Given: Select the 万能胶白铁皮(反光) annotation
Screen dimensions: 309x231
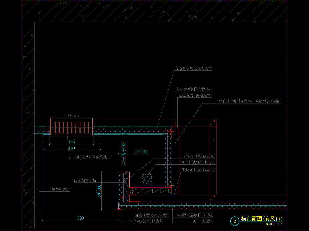Looking at the screenshot, I should pos(199,156).
